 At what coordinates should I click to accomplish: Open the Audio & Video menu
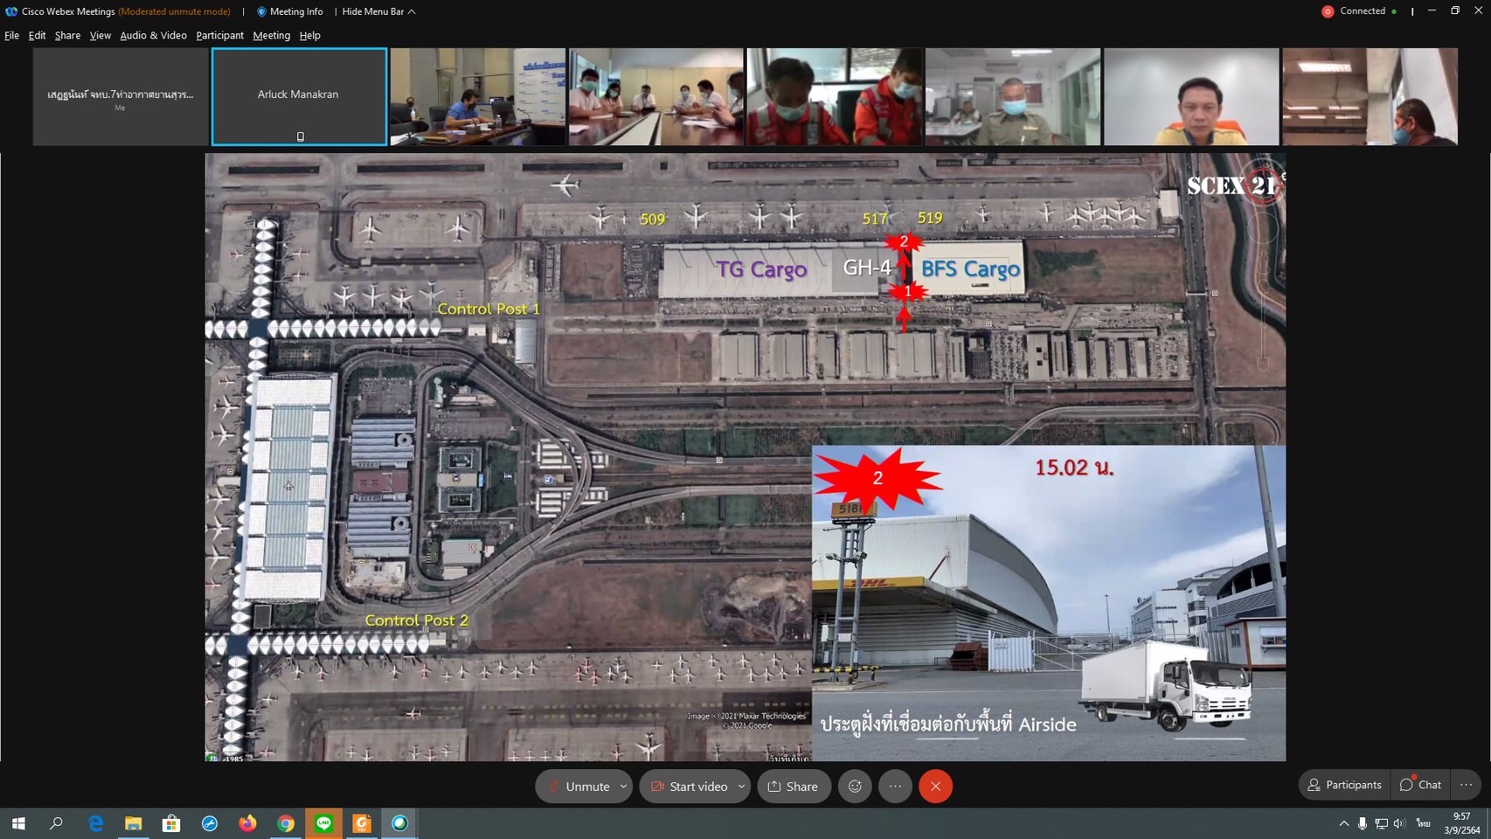coord(153,36)
